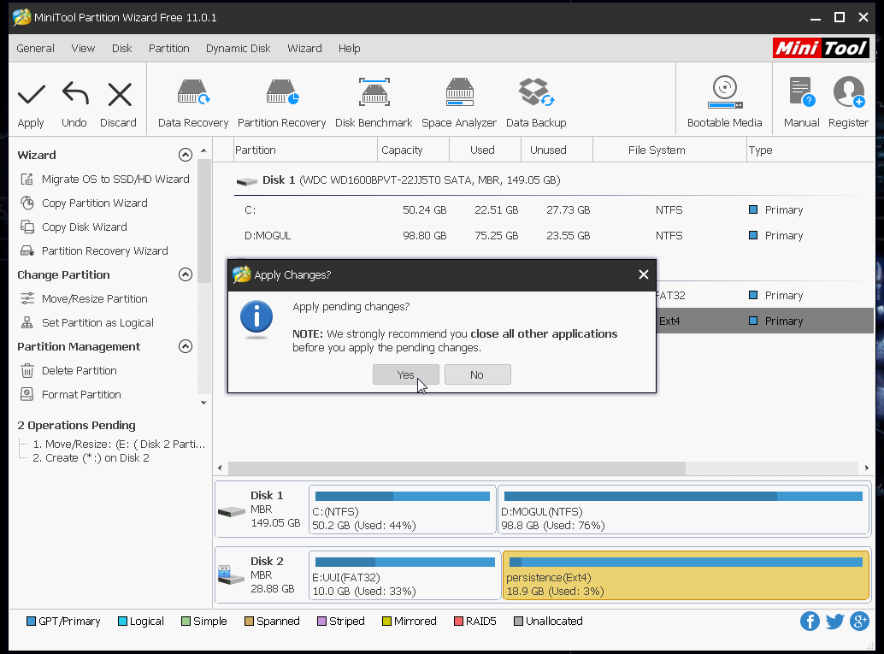
Task: Collapse the Wizard section
Action: 186,155
